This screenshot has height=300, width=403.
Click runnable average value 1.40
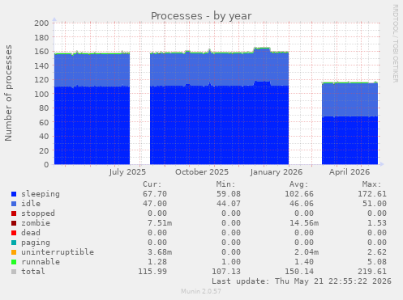304,262
